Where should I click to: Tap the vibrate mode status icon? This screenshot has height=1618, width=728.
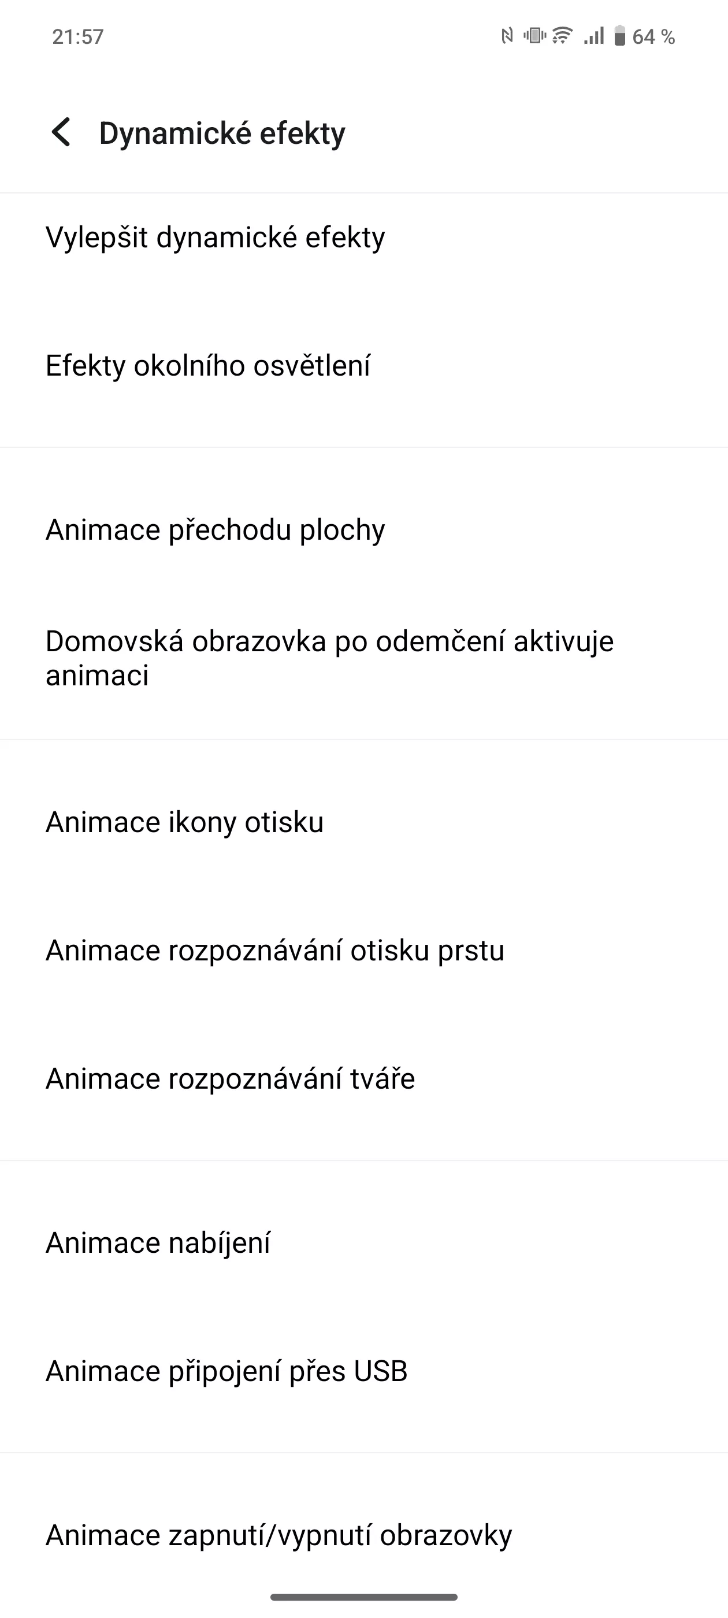[534, 36]
